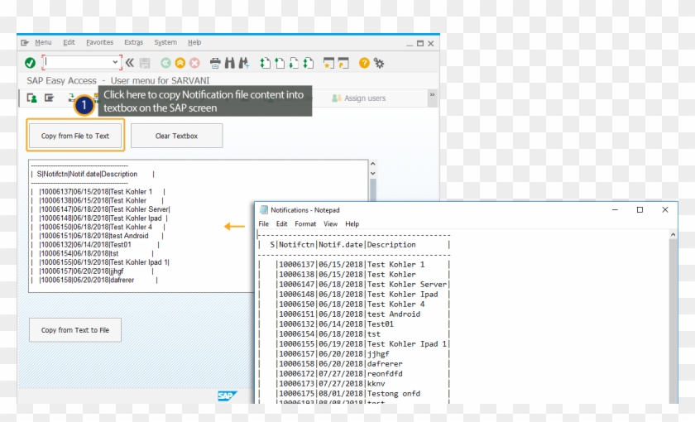Open the Edit menu in Notepad
695x422 pixels.
coord(281,224)
